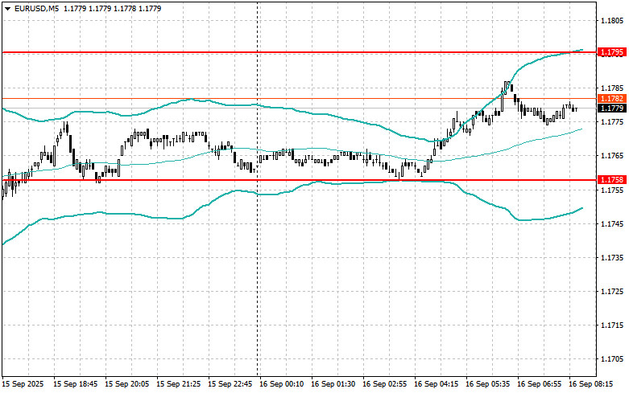The height and width of the screenshot is (393, 629).
Task: Click the 1.1725 price scale value
Action: click(x=612, y=291)
